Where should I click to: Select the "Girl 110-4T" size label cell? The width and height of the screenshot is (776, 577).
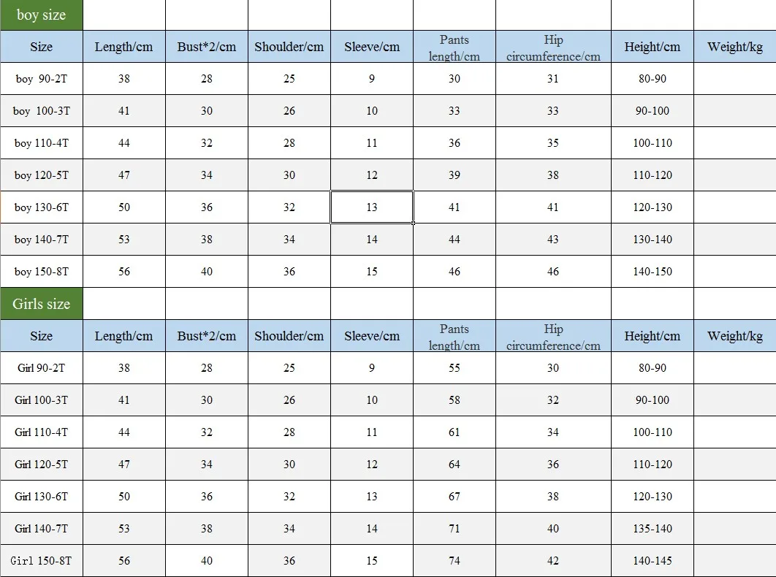(x=42, y=432)
